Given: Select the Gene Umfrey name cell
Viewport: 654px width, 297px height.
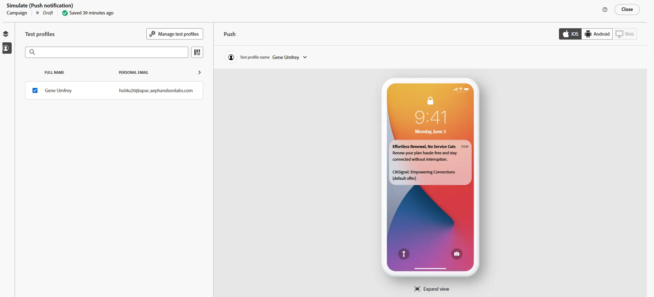Looking at the screenshot, I should (58, 90).
